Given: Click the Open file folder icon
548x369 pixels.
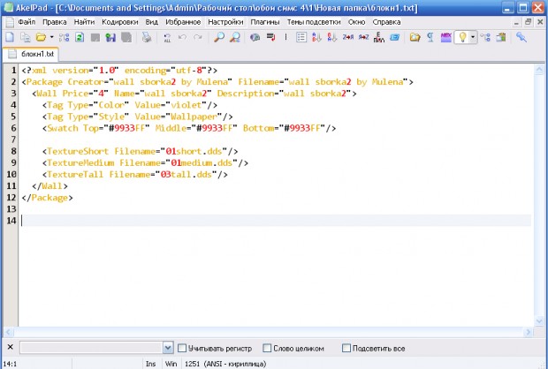Looking at the screenshot, I should click(x=40, y=37).
